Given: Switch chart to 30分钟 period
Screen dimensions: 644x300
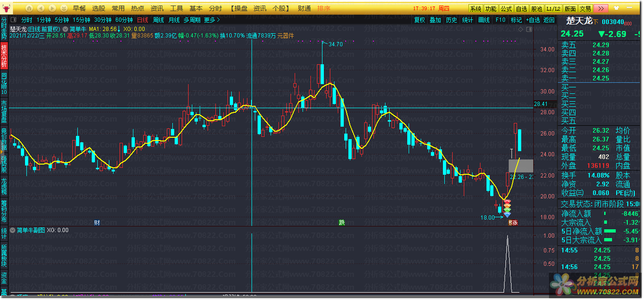Looking at the screenshot, I should click(x=103, y=20).
